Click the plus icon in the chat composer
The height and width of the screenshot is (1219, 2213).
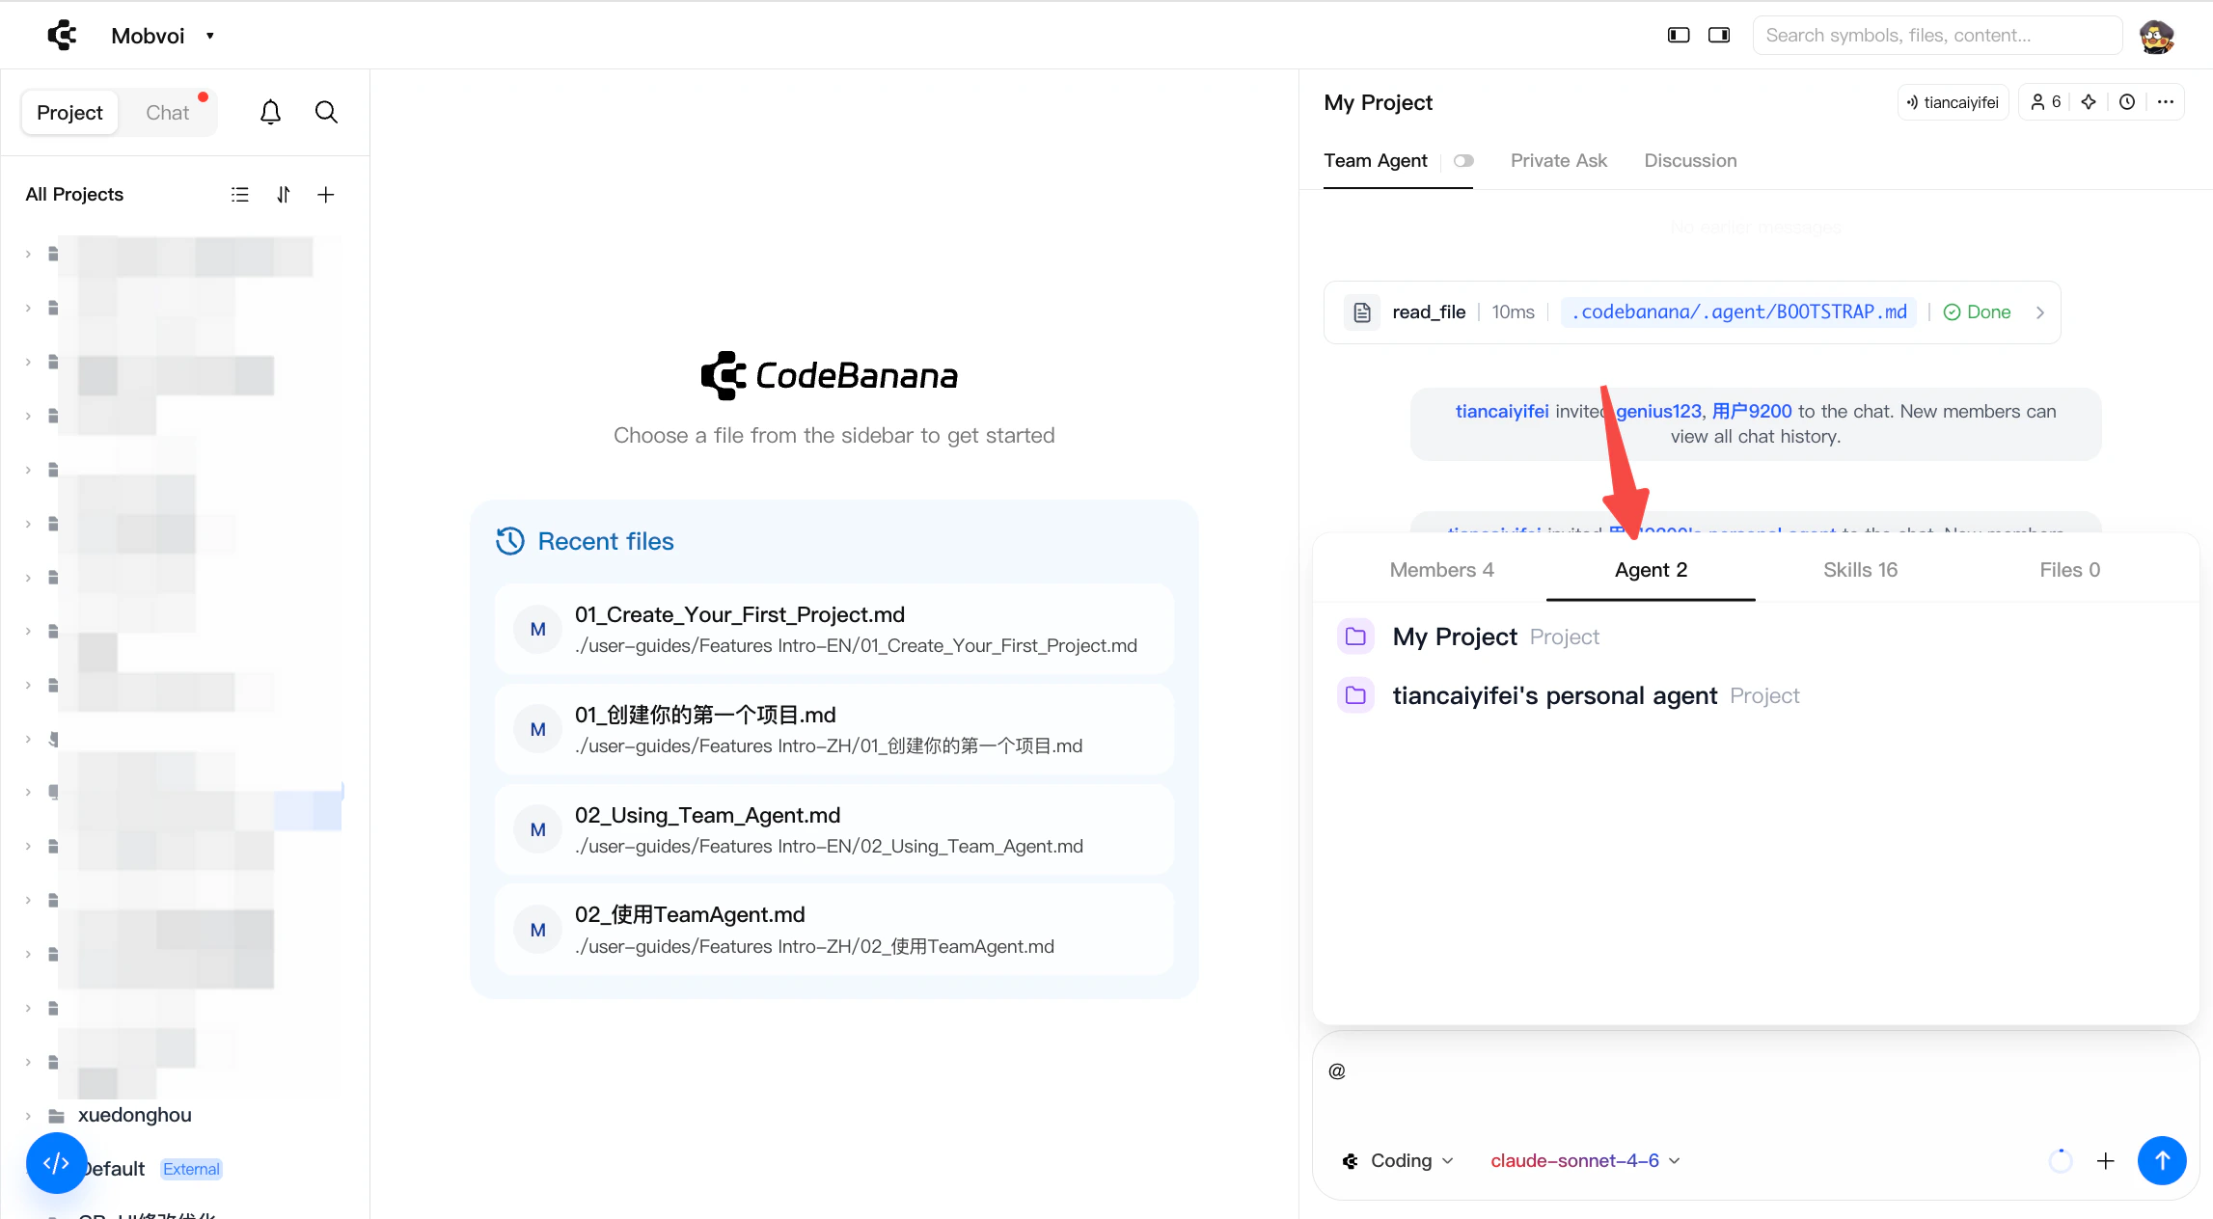[2106, 1161]
